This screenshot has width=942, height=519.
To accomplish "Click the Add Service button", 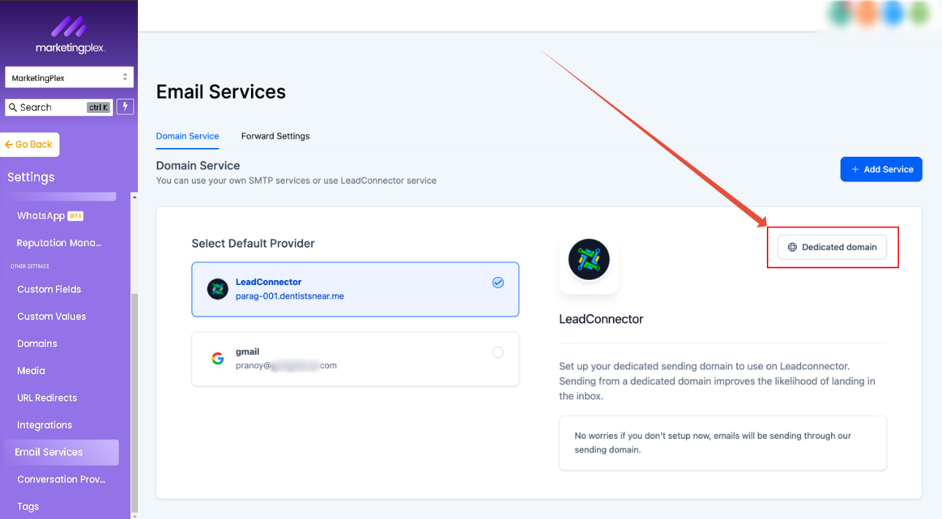I will click(x=881, y=169).
